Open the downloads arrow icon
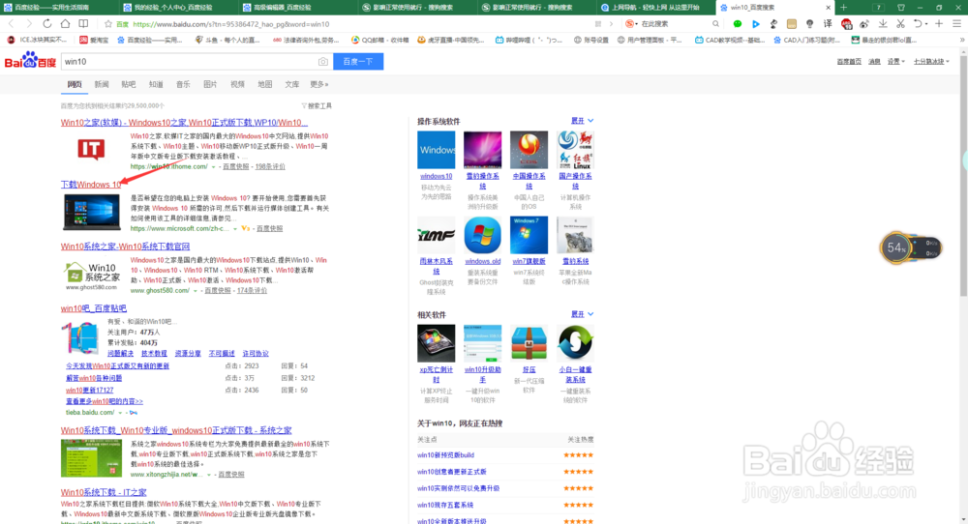Screen dimensions: 968x524 [x=883, y=24]
